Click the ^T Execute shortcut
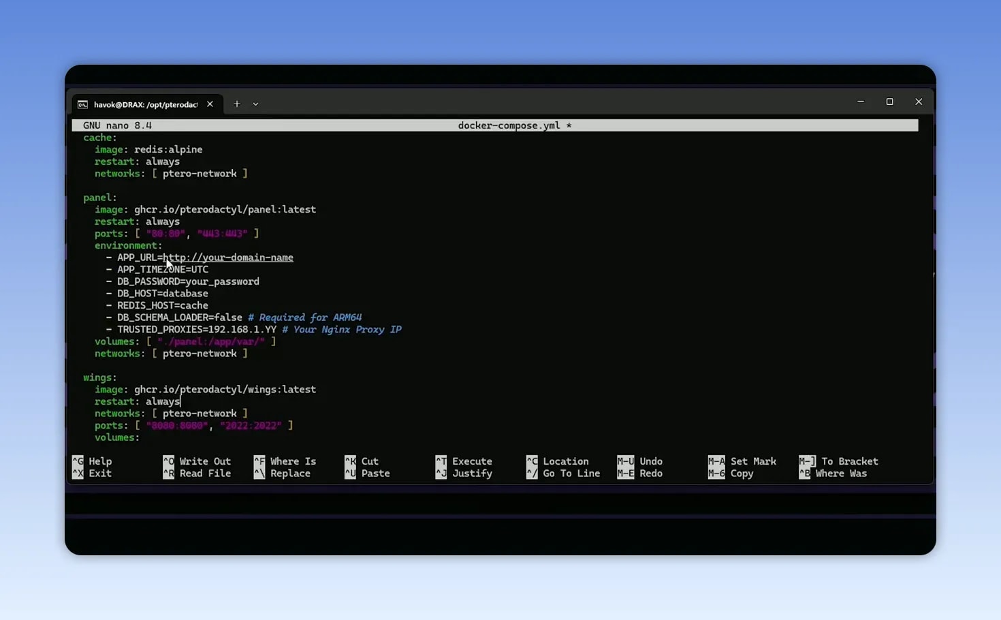 (x=464, y=461)
